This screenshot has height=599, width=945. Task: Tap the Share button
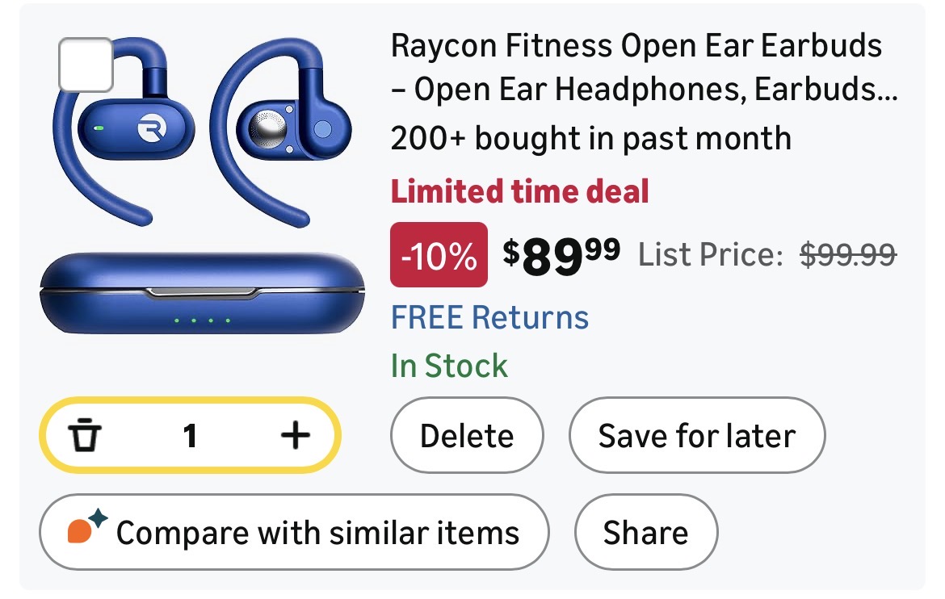pyautogui.click(x=645, y=533)
